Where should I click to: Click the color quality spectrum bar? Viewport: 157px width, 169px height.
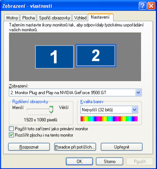point(109,119)
